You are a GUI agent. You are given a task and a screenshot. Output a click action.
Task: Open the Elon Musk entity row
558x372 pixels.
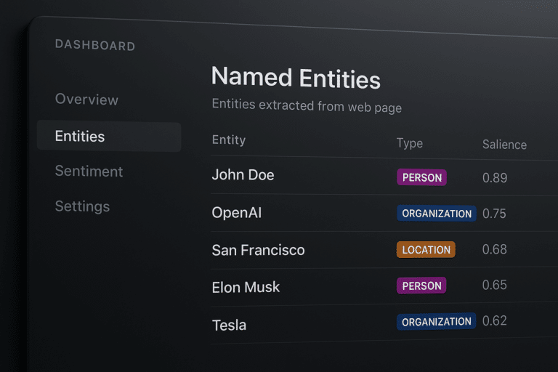coord(245,287)
